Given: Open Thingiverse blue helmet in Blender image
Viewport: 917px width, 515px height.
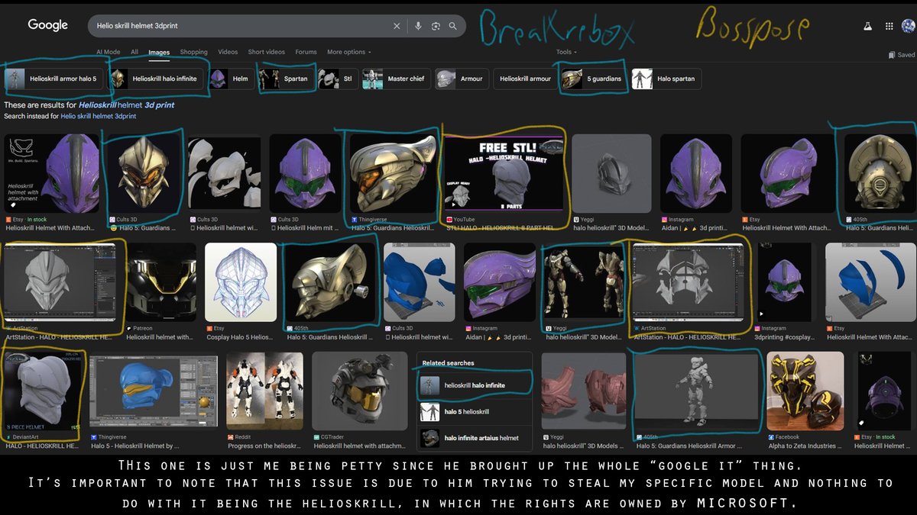Looking at the screenshot, I should pos(154,391).
